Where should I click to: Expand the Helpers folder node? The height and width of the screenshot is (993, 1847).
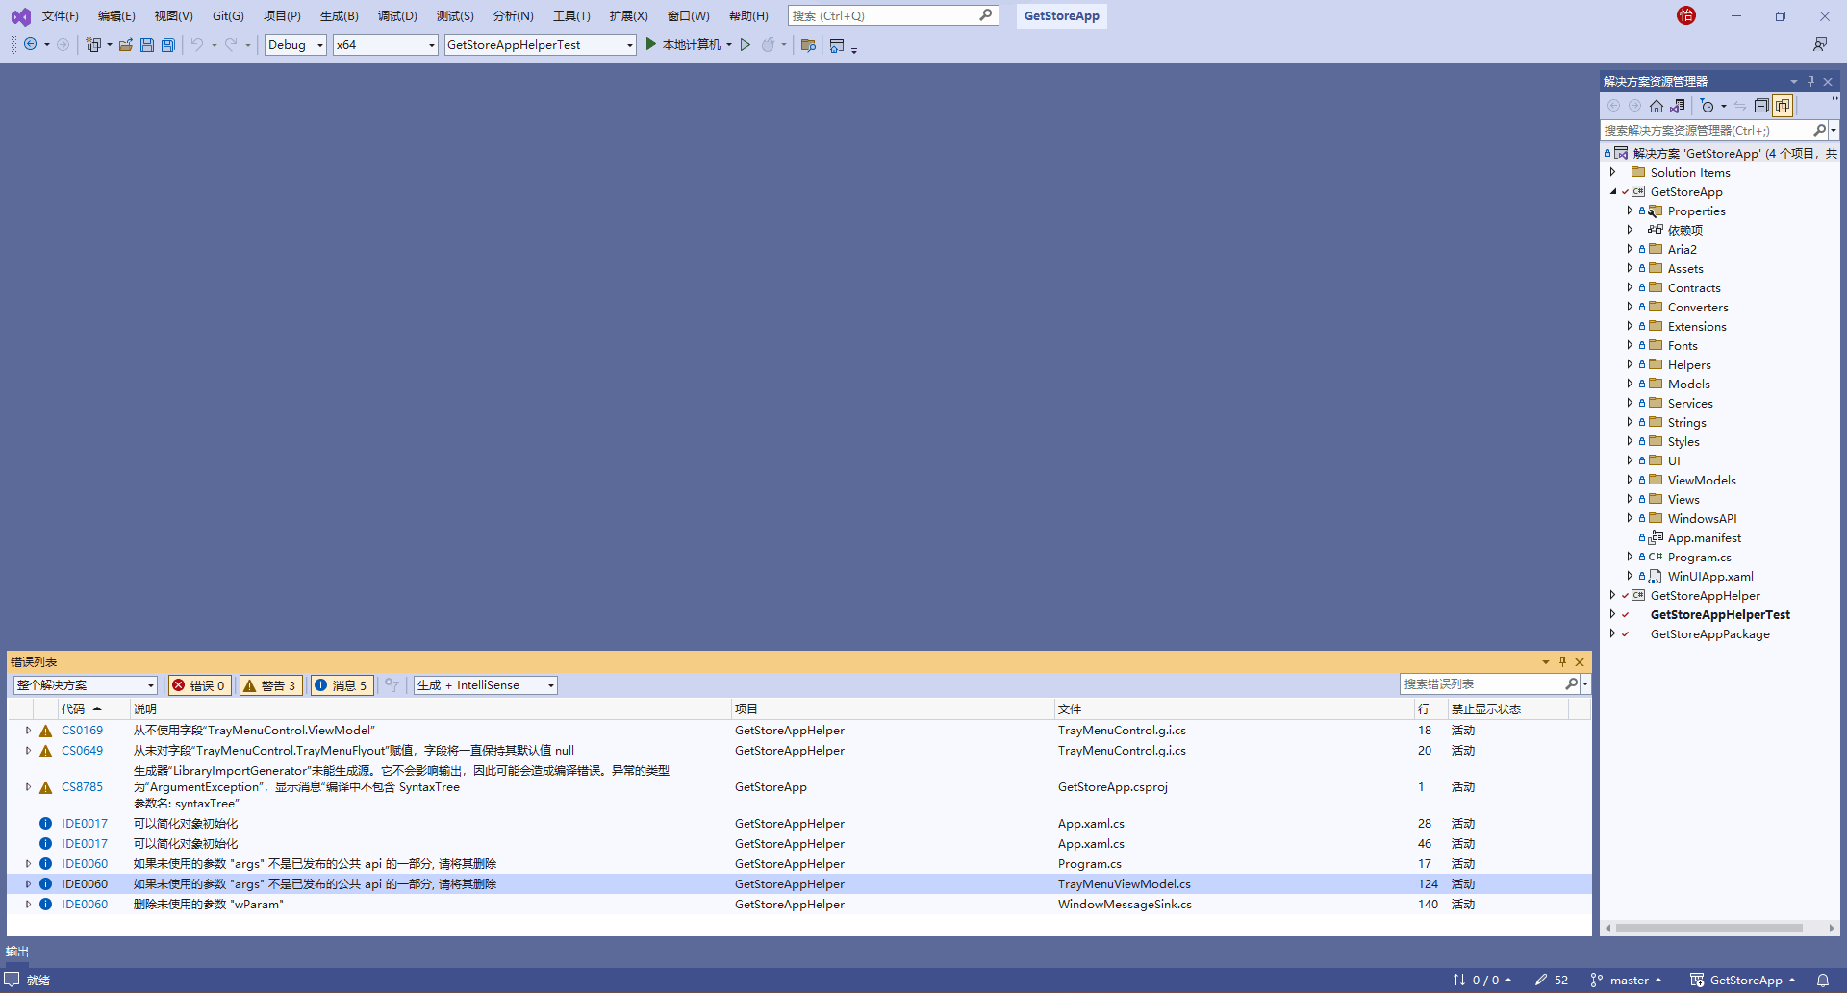coord(1630,364)
